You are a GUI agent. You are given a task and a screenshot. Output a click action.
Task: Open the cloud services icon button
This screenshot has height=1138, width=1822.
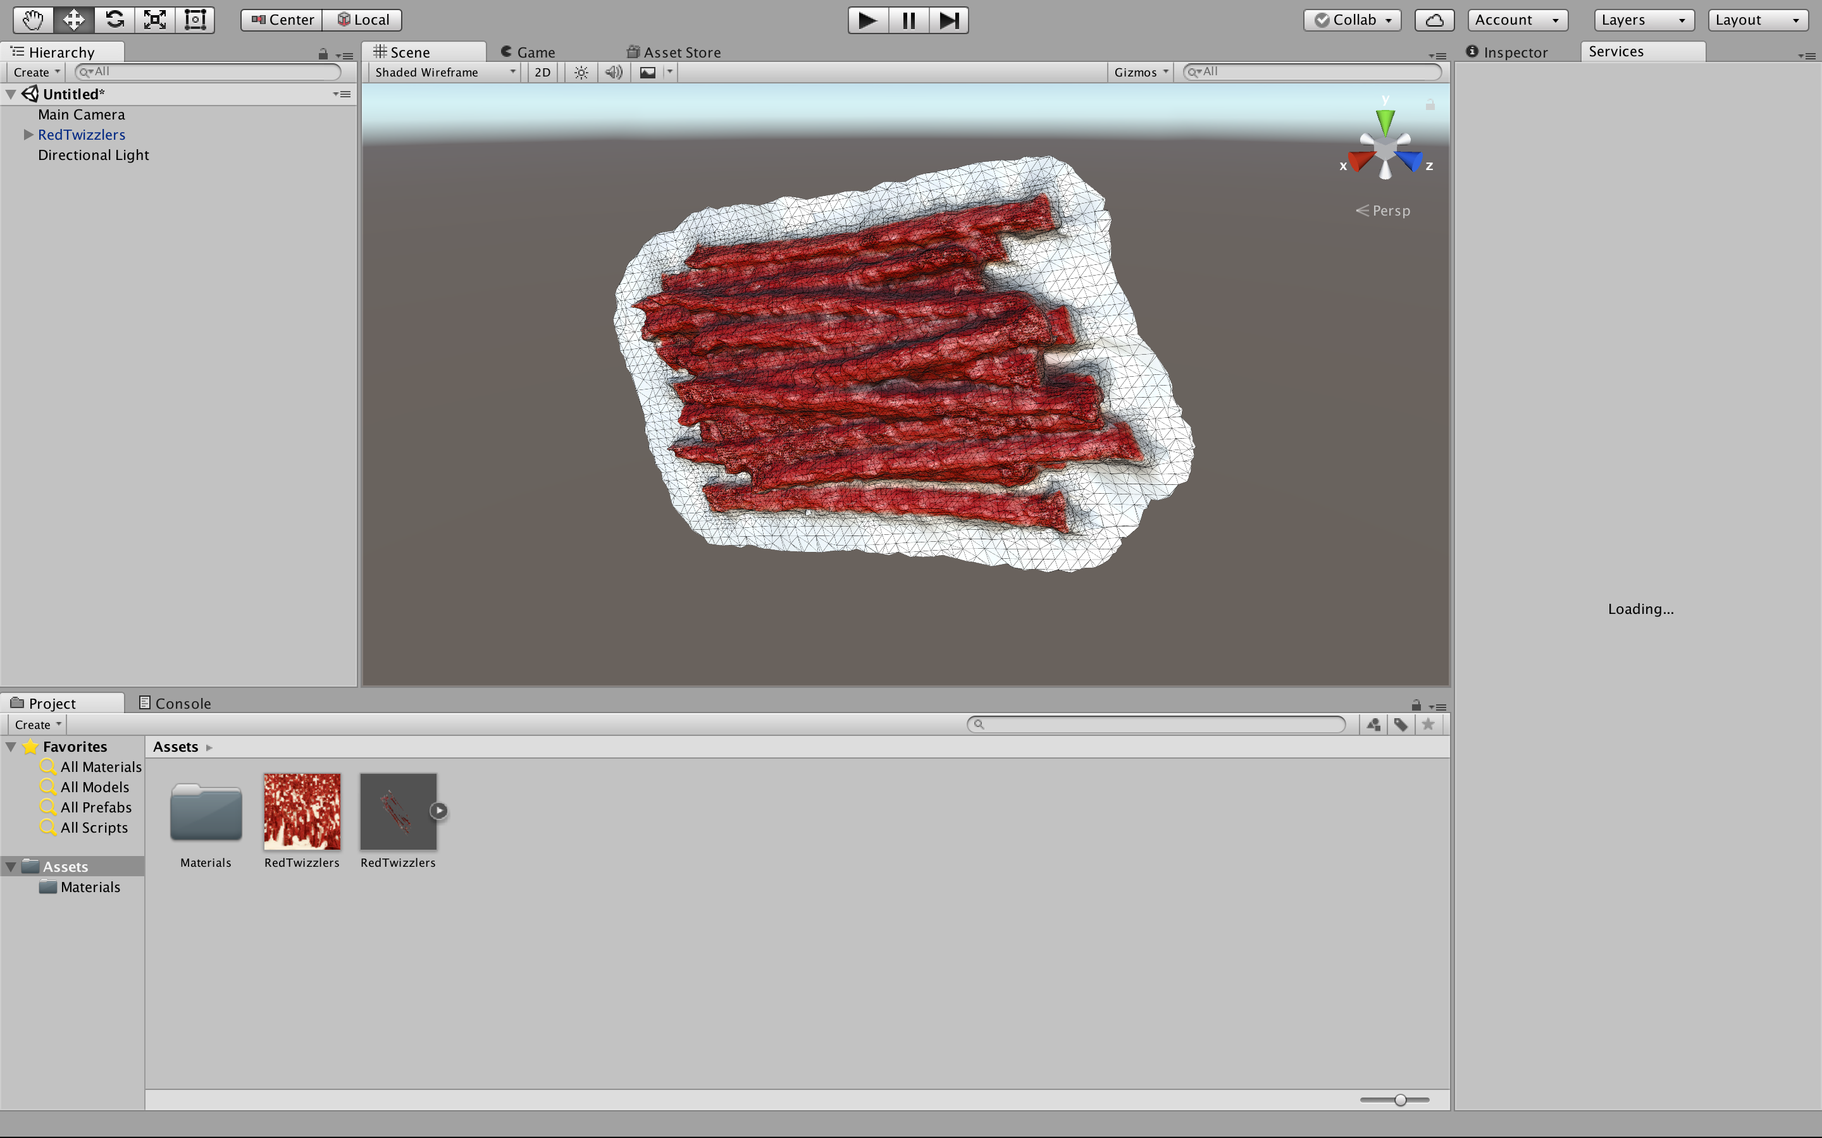(1434, 20)
